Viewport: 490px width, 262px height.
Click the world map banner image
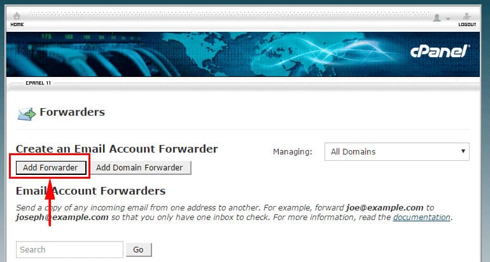[x=243, y=54]
